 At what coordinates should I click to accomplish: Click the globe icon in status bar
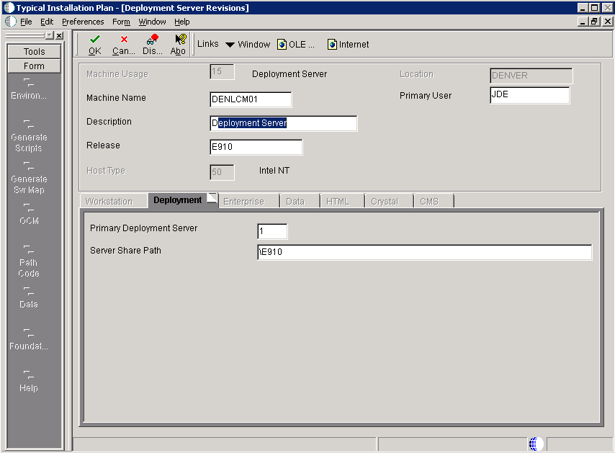(536, 444)
